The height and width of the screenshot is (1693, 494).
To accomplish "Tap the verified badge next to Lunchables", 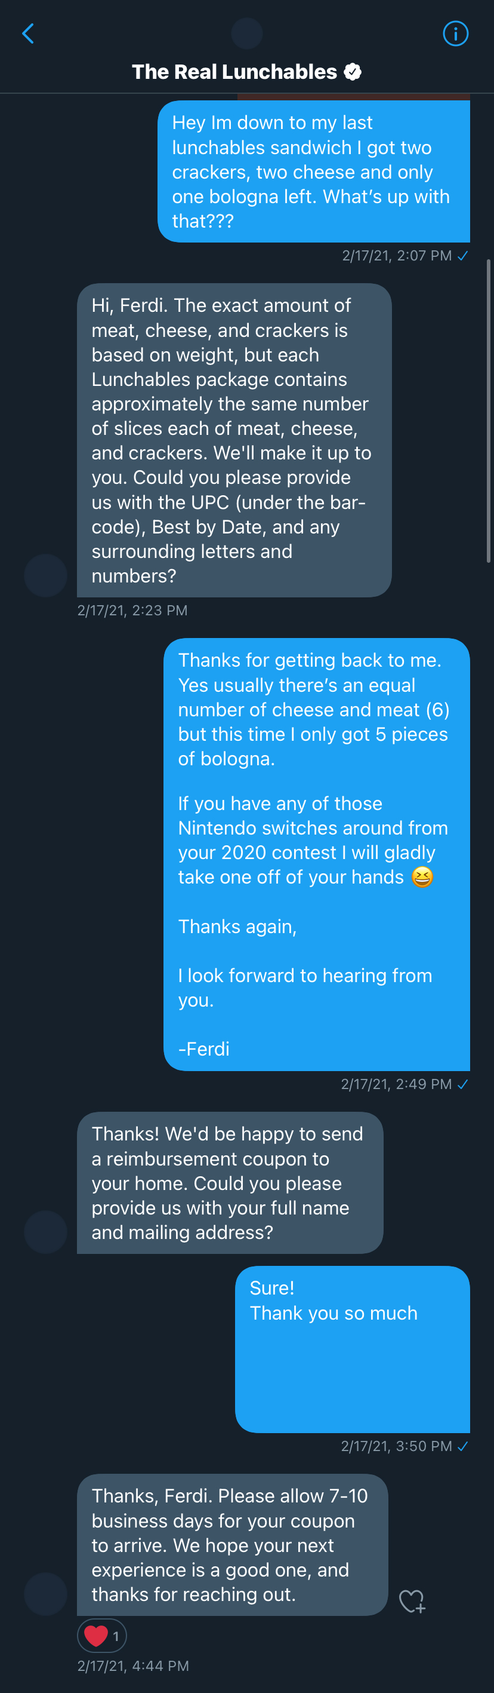I will (x=353, y=72).
